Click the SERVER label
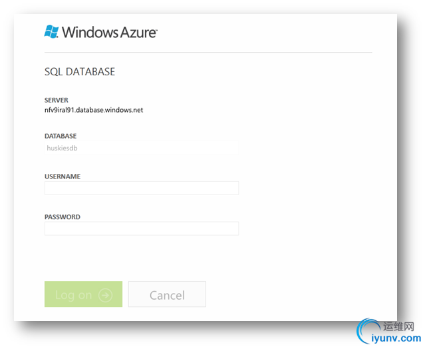 [57, 100]
